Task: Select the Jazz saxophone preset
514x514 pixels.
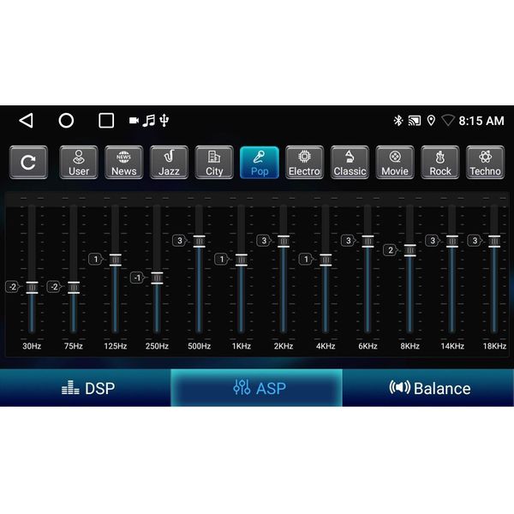Action: [169, 162]
